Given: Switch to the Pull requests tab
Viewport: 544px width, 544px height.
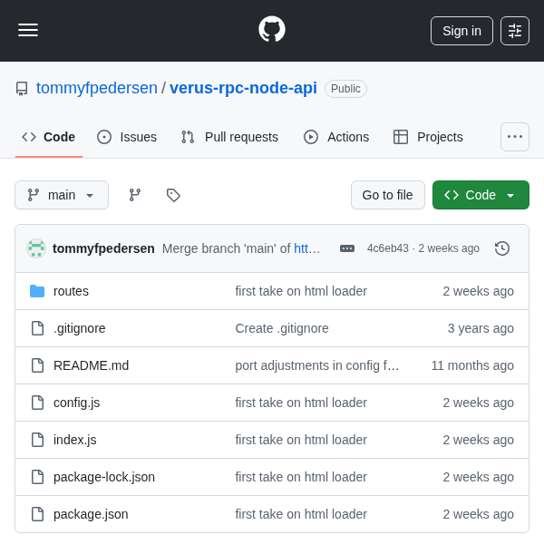Looking at the screenshot, I should click(x=229, y=137).
